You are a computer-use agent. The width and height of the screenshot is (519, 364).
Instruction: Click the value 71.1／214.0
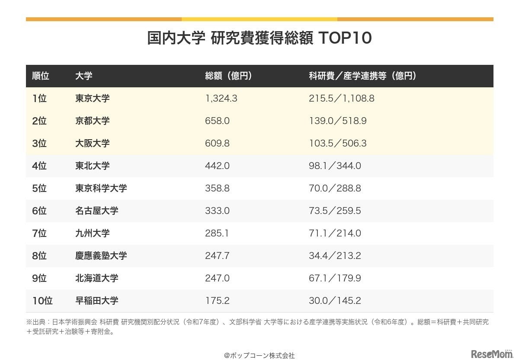coord(335,233)
